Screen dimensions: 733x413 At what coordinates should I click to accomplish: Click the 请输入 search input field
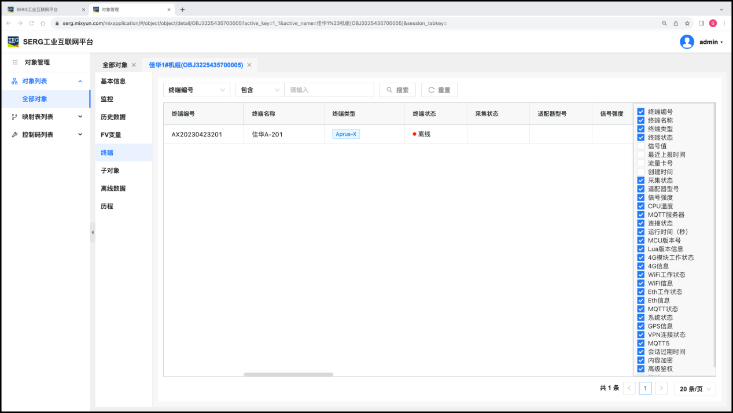click(x=329, y=90)
